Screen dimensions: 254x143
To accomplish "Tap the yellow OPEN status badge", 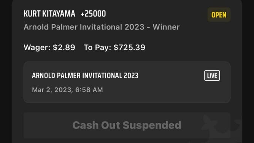I will coord(219,15).
